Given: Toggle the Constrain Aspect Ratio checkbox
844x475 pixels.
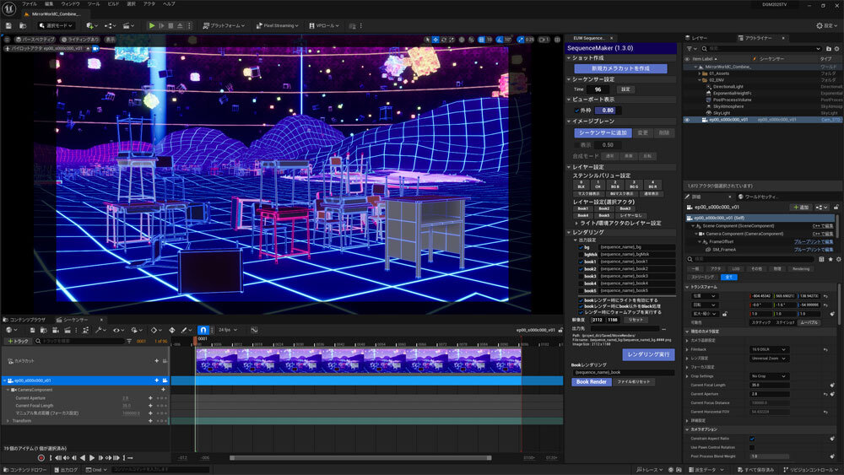Looking at the screenshot, I should (752, 438).
